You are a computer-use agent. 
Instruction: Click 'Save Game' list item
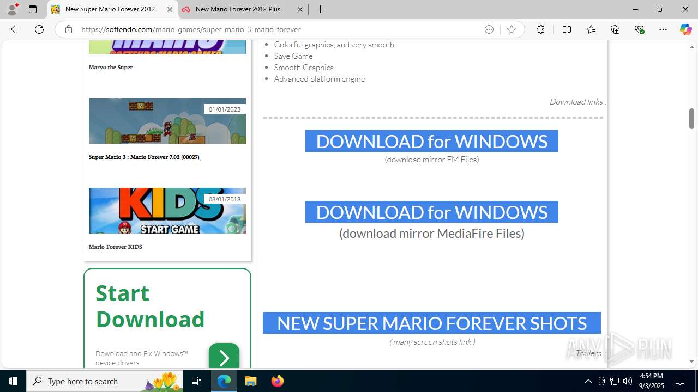[293, 56]
